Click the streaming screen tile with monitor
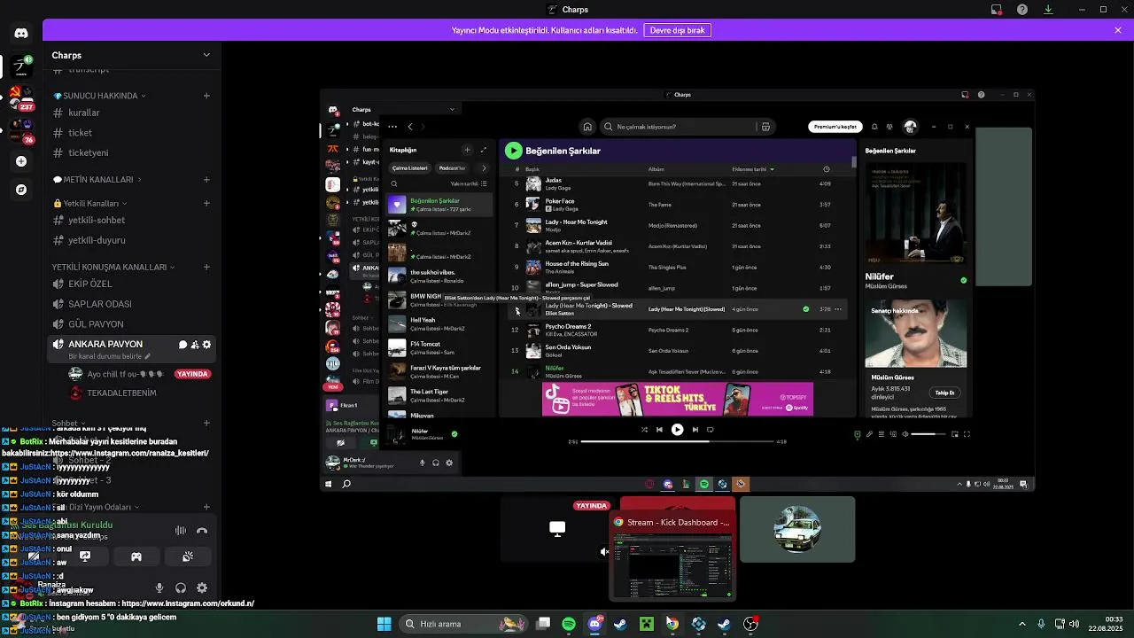 [x=557, y=529]
